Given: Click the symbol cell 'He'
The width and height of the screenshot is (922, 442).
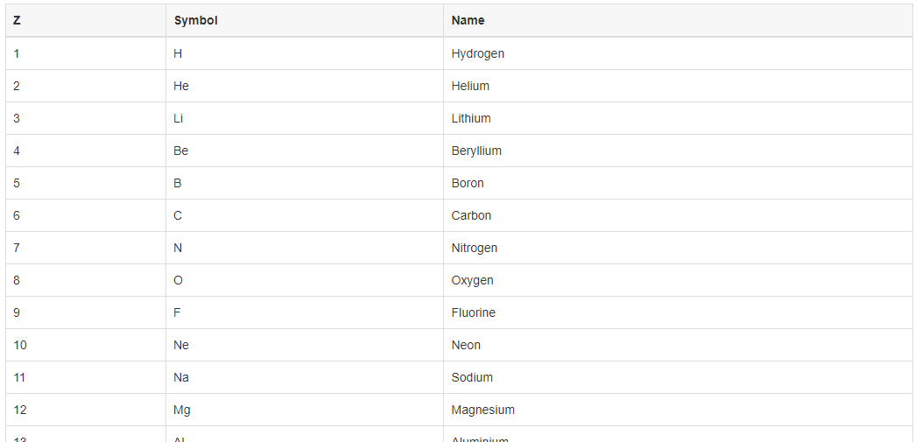Looking at the screenshot, I should tap(181, 86).
